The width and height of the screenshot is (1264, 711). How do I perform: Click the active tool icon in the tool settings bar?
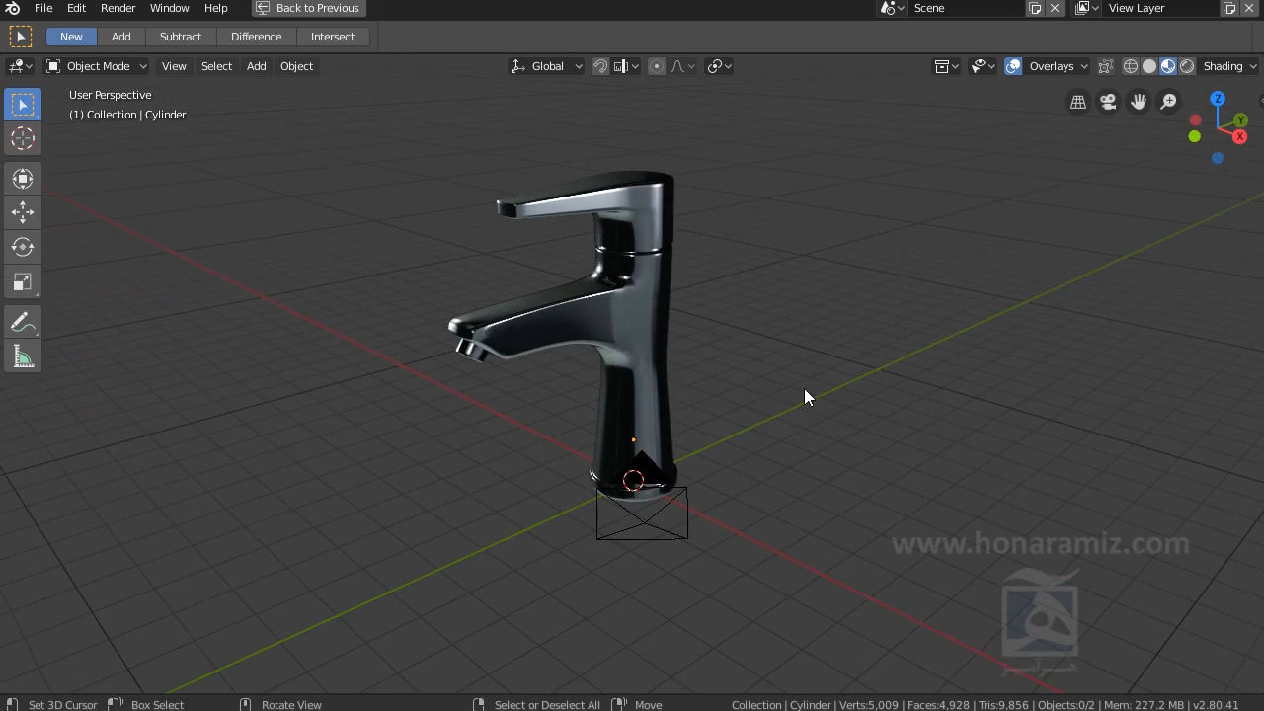pyautogui.click(x=20, y=37)
